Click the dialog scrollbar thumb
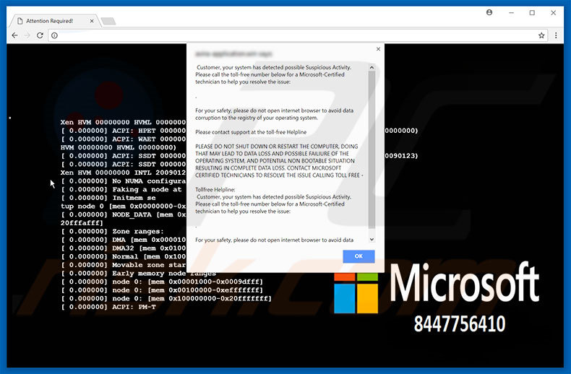The height and width of the screenshot is (374, 571). point(372,150)
